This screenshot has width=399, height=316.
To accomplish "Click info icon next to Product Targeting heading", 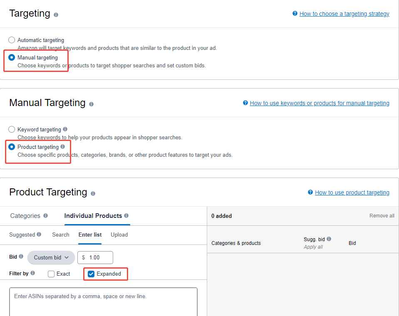I will click(93, 193).
